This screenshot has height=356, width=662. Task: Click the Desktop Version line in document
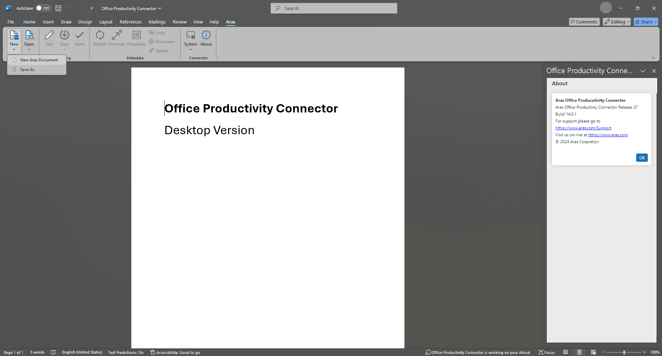point(209,130)
